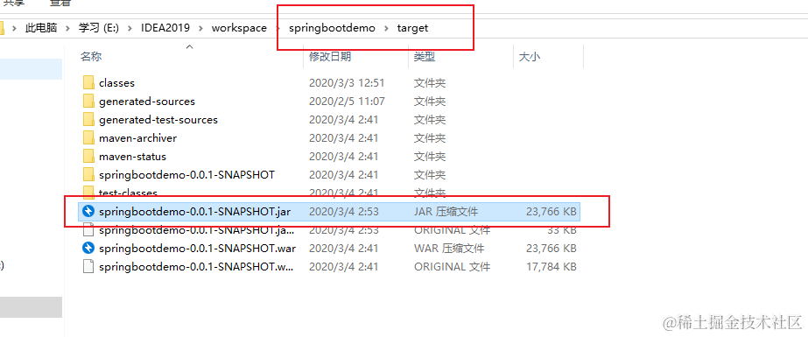Image resolution: width=808 pixels, height=337 pixels.
Task: Click the generated-test-sources folder icon
Action: coord(88,120)
